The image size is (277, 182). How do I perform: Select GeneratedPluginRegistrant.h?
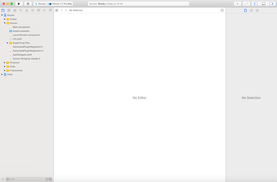pos(27,47)
